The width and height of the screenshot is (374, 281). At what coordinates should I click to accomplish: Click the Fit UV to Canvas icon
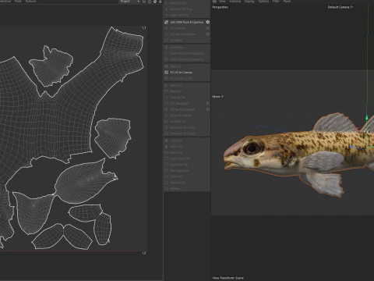pos(166,73)
